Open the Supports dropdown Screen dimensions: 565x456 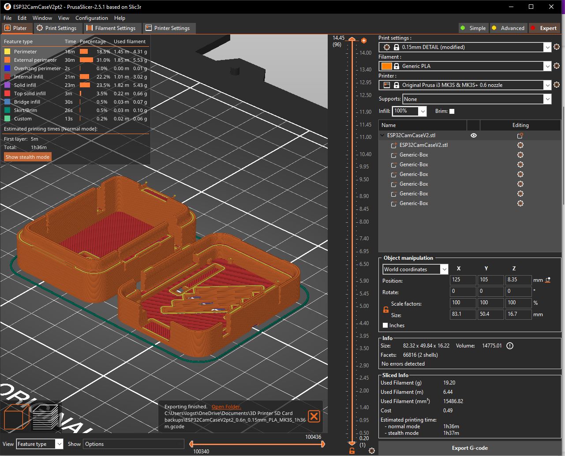(477, 99)
